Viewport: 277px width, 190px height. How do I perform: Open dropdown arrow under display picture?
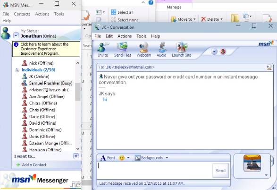[266, 175]
